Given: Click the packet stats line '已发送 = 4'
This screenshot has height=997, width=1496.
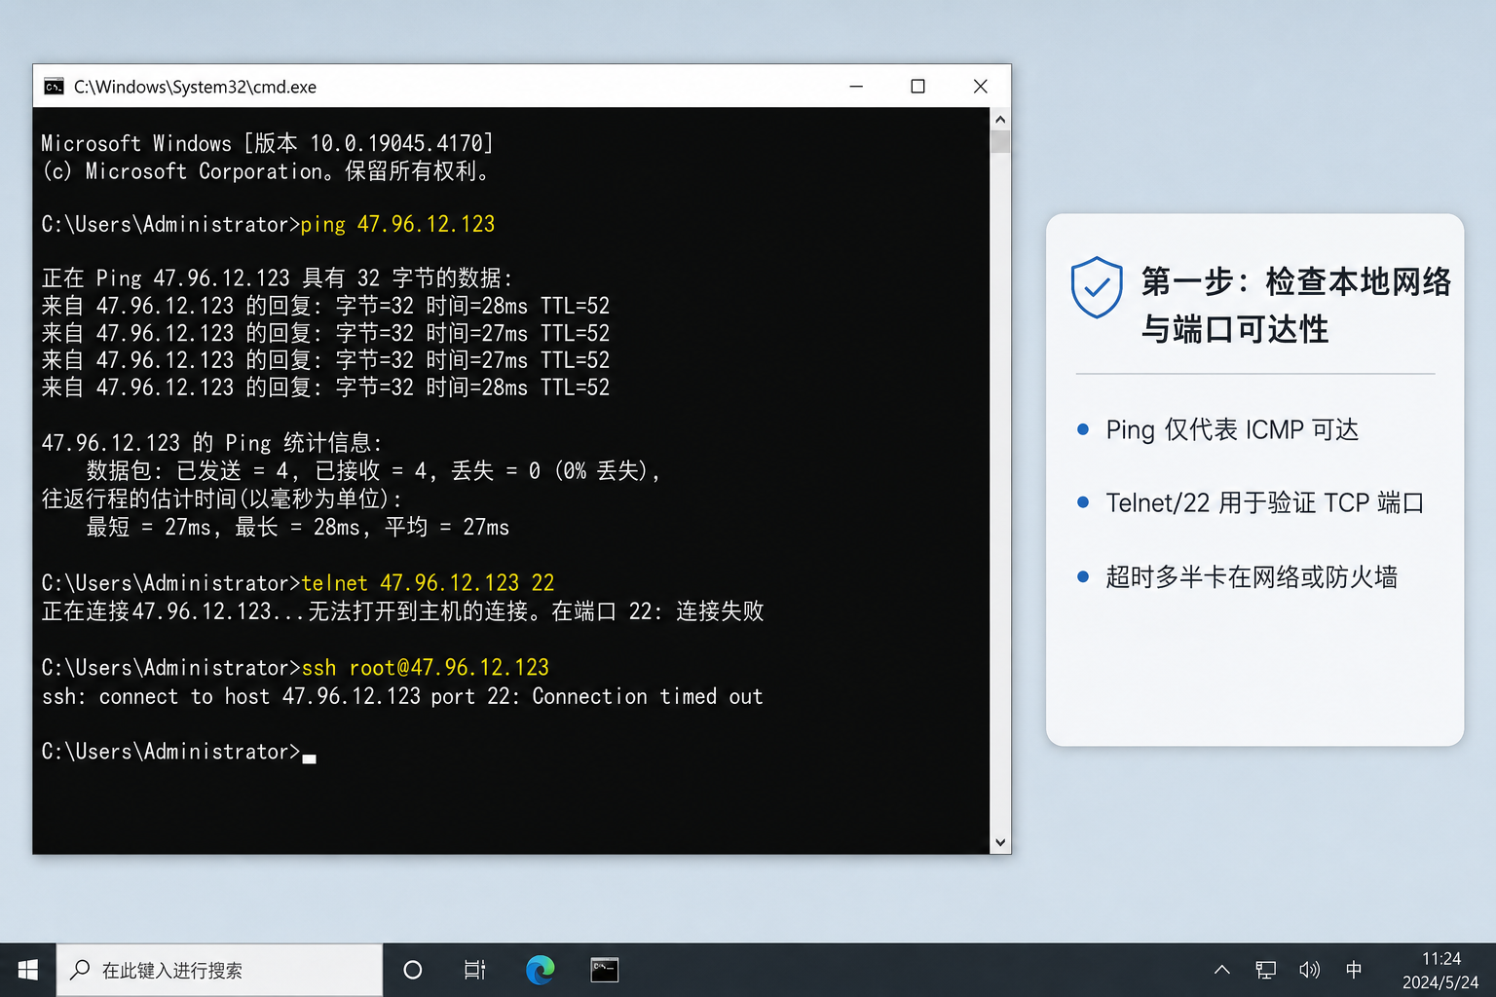Looking at the screenshot, I should (374, 471).
